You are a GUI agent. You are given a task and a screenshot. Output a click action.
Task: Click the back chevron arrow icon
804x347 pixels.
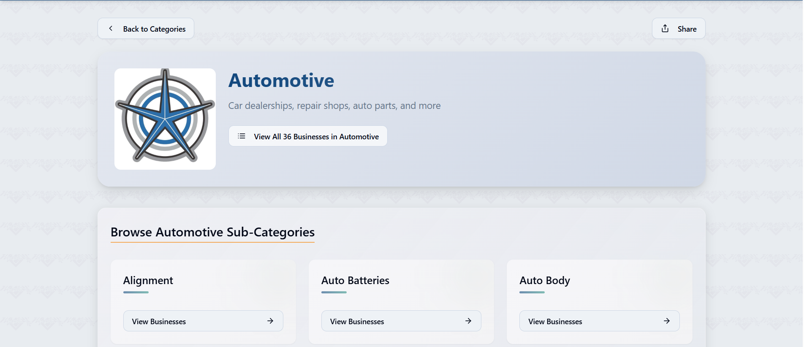111,28
